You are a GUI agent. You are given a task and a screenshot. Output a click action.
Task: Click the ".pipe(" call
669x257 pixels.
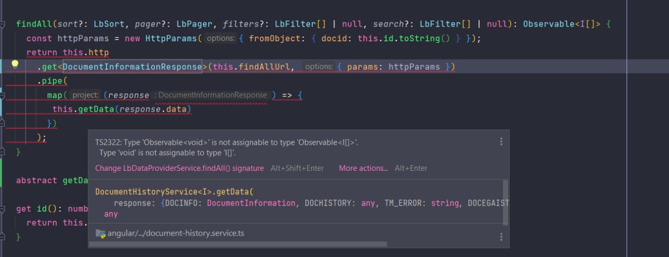(52, 81)
